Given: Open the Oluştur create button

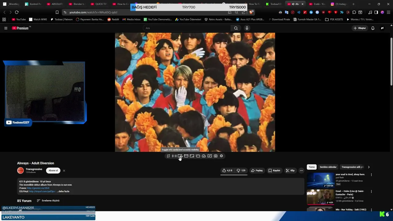Looking at the screenshot, I should [360, 28].
